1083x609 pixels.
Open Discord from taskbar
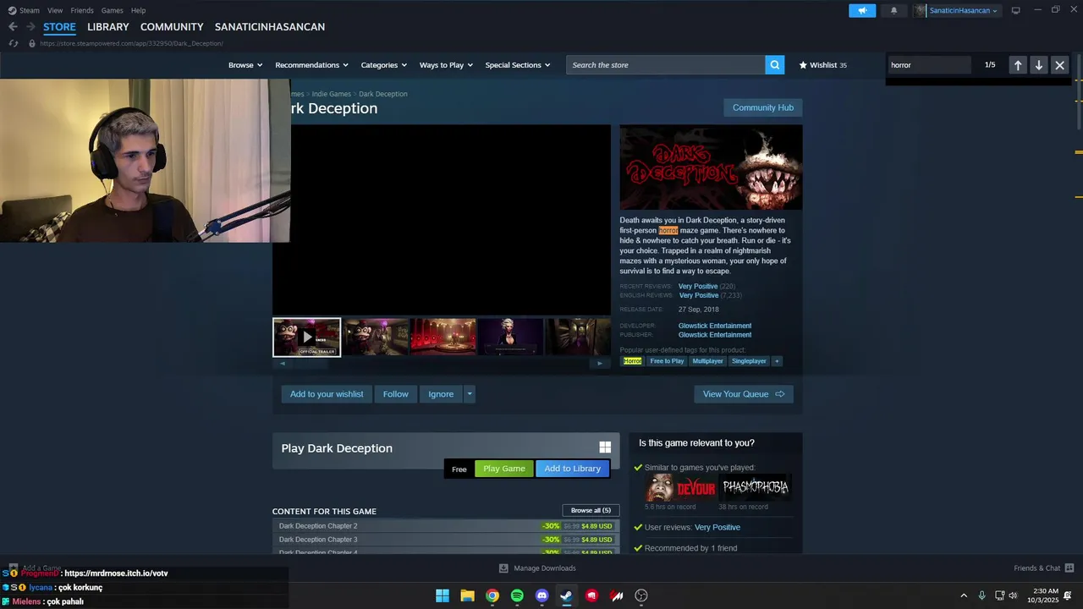(x=542, y=595)
